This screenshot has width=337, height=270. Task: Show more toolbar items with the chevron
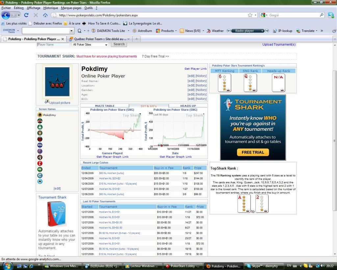point(322,31)
